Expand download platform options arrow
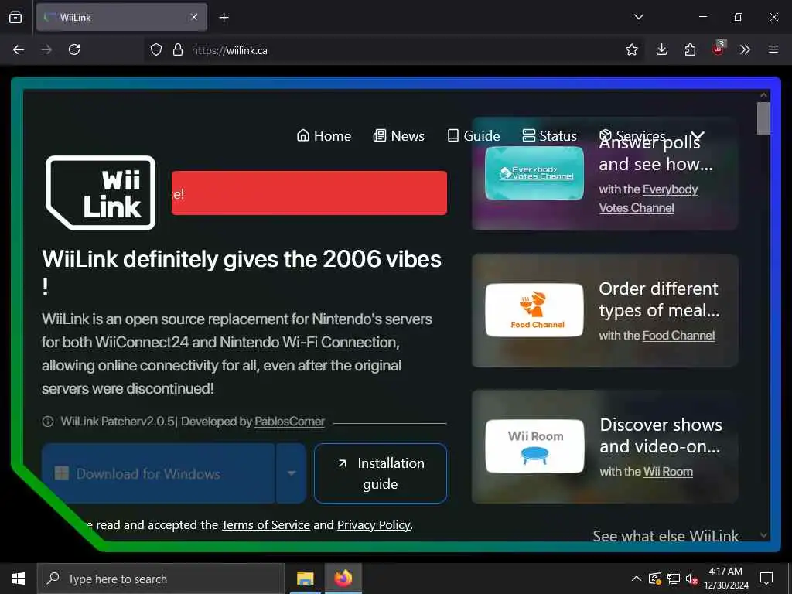Screen dimensions: 792x594 click(292, 473)
